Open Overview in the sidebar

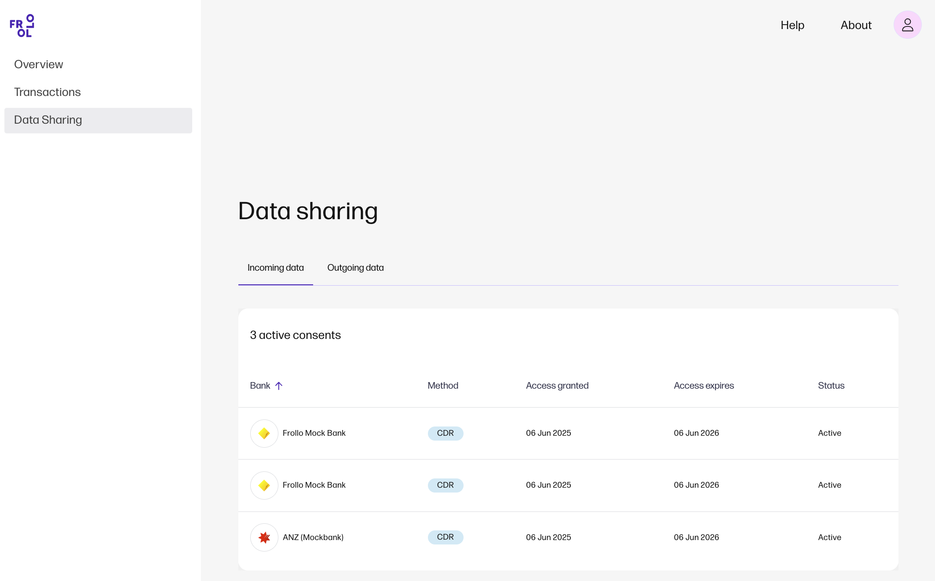click(x=39, y=64)
